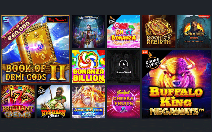Click the Book of Dead title text
This screenshot has height=132, width=212.
tap(123, 72)
